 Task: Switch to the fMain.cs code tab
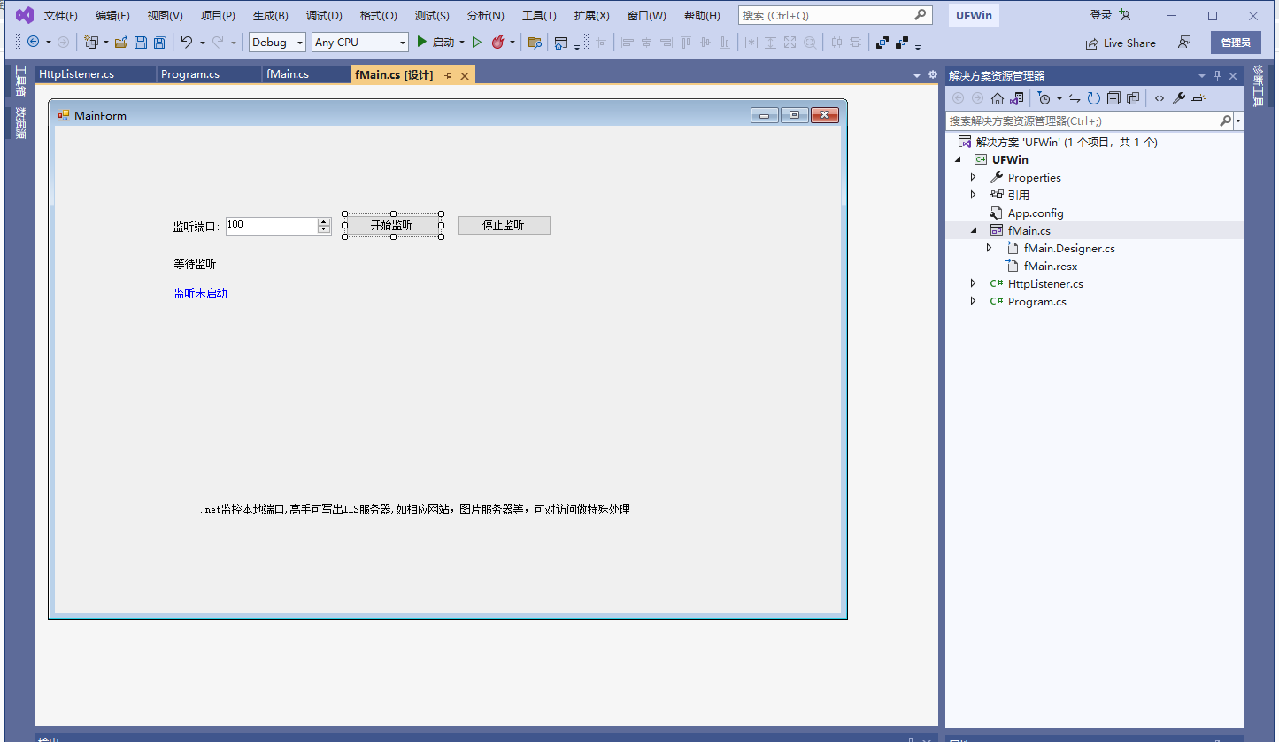[306, 74]
